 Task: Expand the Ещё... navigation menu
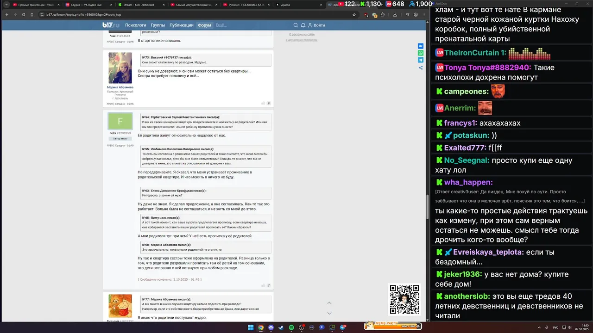pyautogui.click(x=221, y=25)
